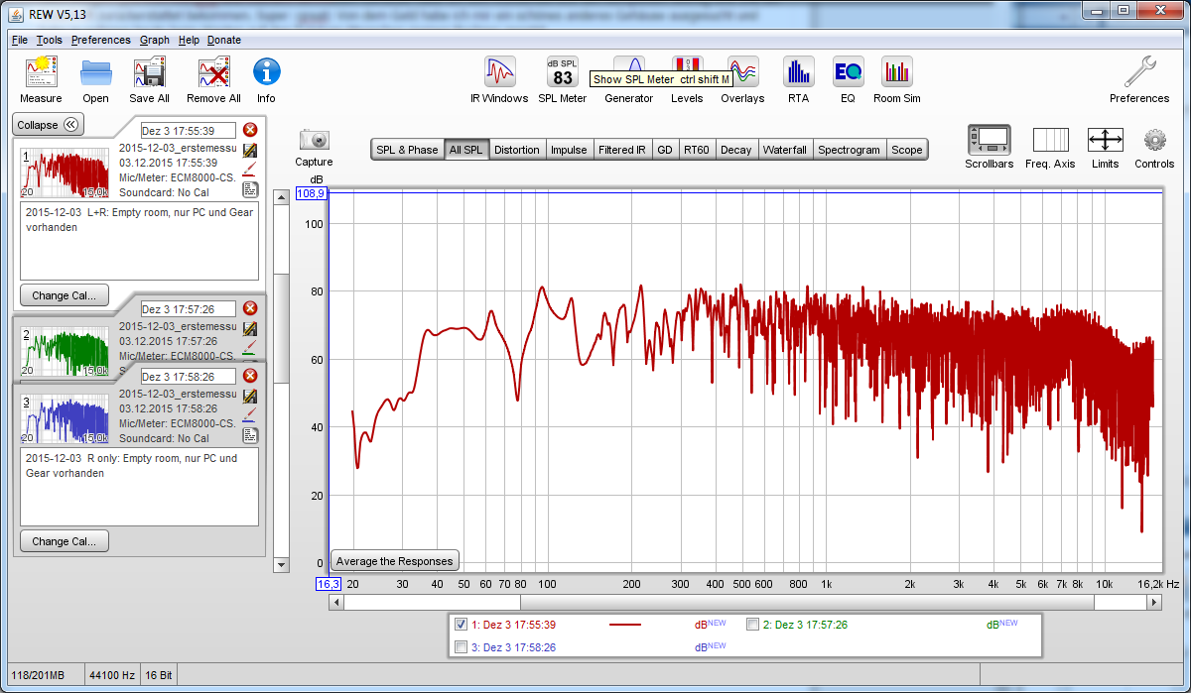
Task: Save measurement 1 using its disk icon
Action: [x=250, y=150]
